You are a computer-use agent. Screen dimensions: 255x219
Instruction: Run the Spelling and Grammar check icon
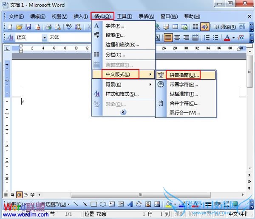pyautogui.click(x=69, y=27)
